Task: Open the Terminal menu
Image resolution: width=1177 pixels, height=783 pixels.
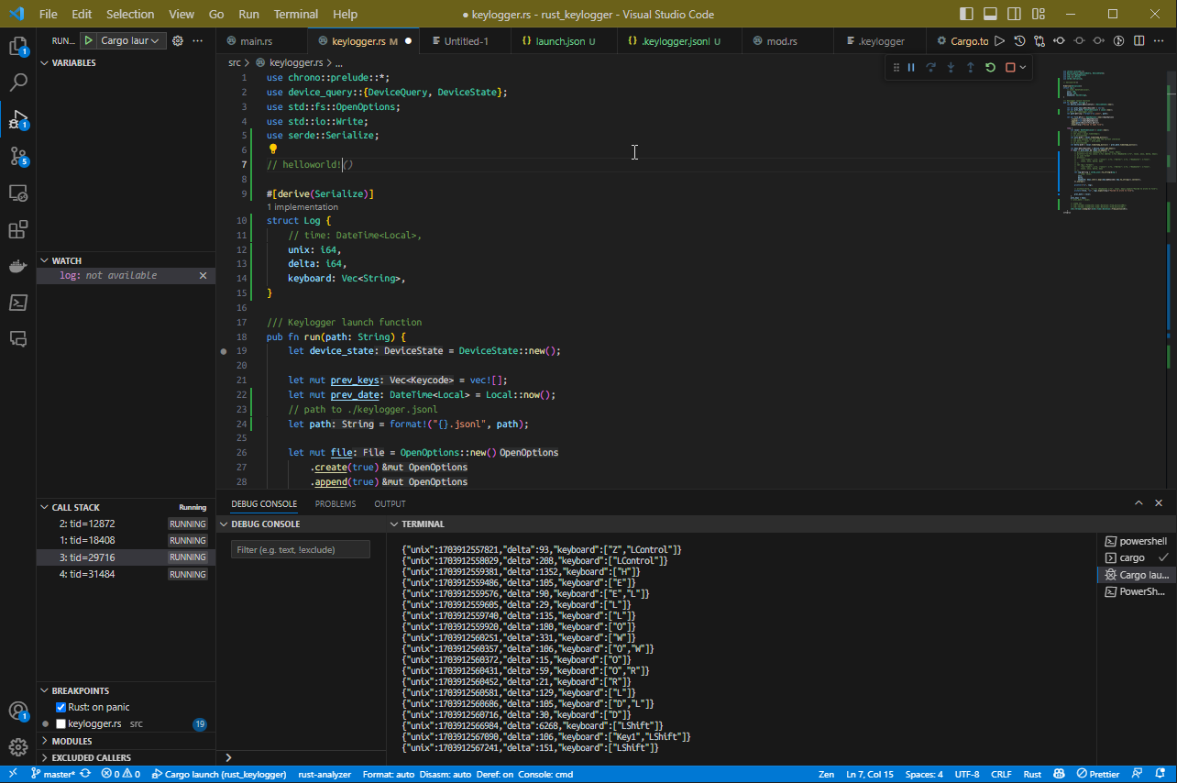Action: pos(296,14)
